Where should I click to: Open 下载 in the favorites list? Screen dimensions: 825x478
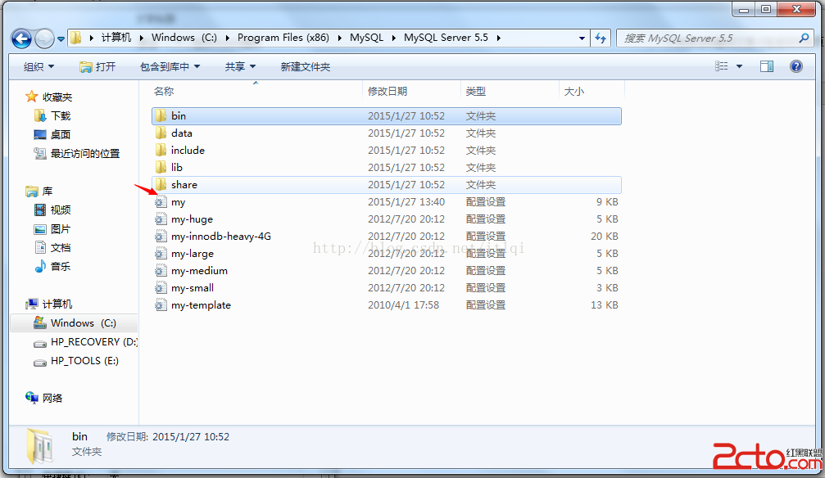pos(61,115)
